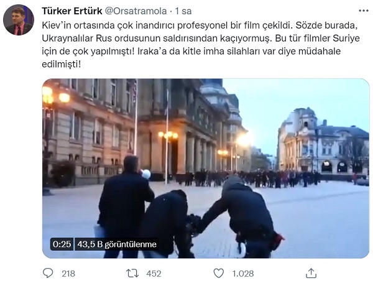Click the 452 retweets count
The image size is (373, 283).
pos(154,274)
